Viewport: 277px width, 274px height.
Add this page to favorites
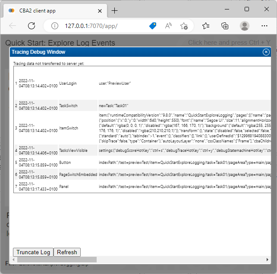click(x=184, y=26)
